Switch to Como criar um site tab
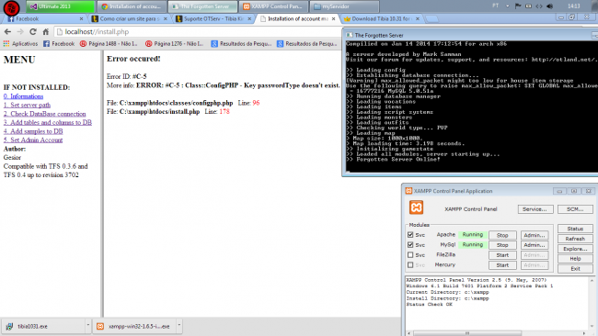The width and height of the screenshot is (598, 336). coord(128,18)
